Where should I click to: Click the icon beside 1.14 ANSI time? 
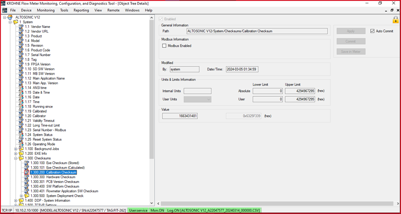[21, 88]
